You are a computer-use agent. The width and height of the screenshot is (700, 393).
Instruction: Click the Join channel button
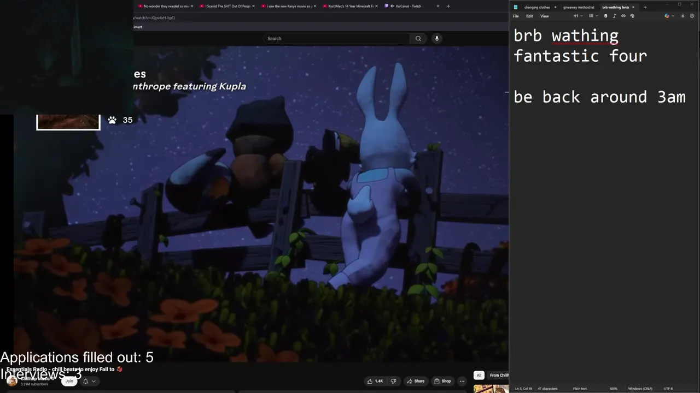click(x=69, y=381)
